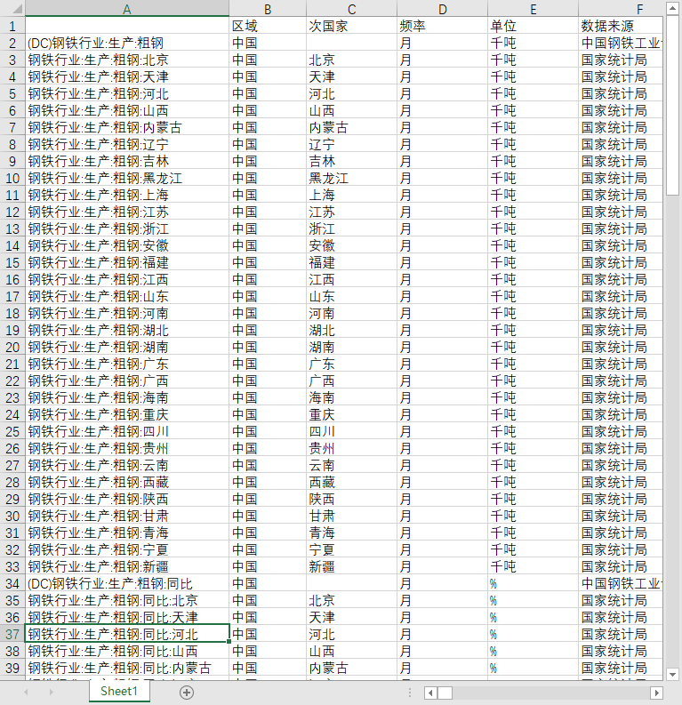This screenshot has width=682, height=705.
Task: Click the vertical scrollbar down arrow
Action: click(672, 675)
